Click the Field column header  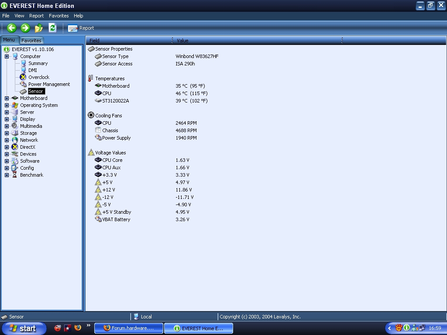pos(129,41)
